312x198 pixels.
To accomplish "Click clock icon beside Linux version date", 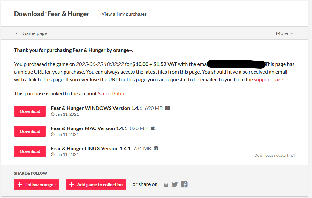I will click(x=53, y=154).
